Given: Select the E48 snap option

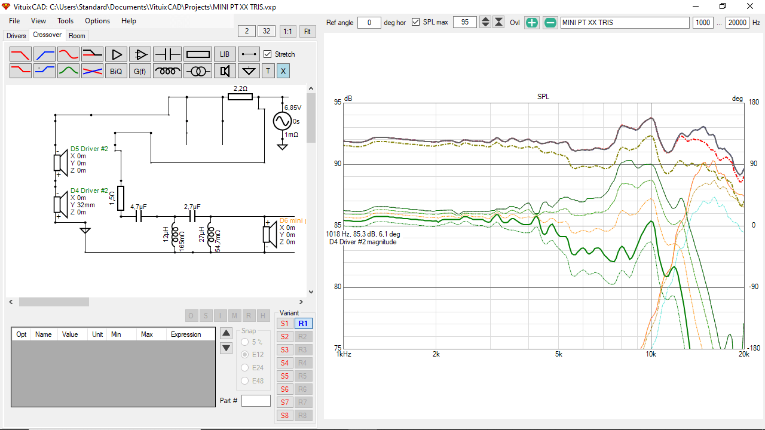Looking at the screenshot, I should point(244,380).
